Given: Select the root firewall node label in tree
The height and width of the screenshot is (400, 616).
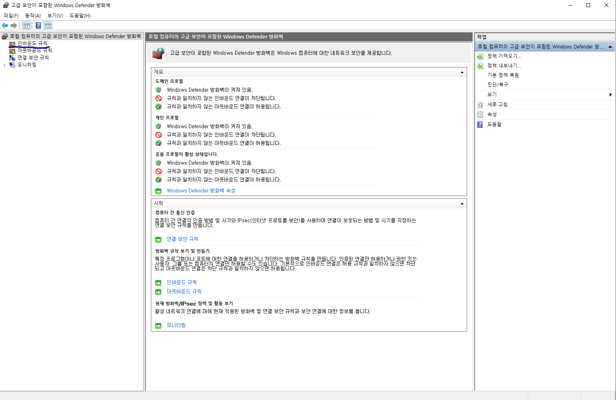Looking at the screenshot, I should tap(75, 37).
